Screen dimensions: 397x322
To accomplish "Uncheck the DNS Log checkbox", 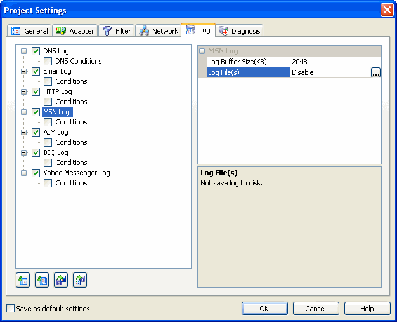I will pyautogui.click(x=36, y=51).
